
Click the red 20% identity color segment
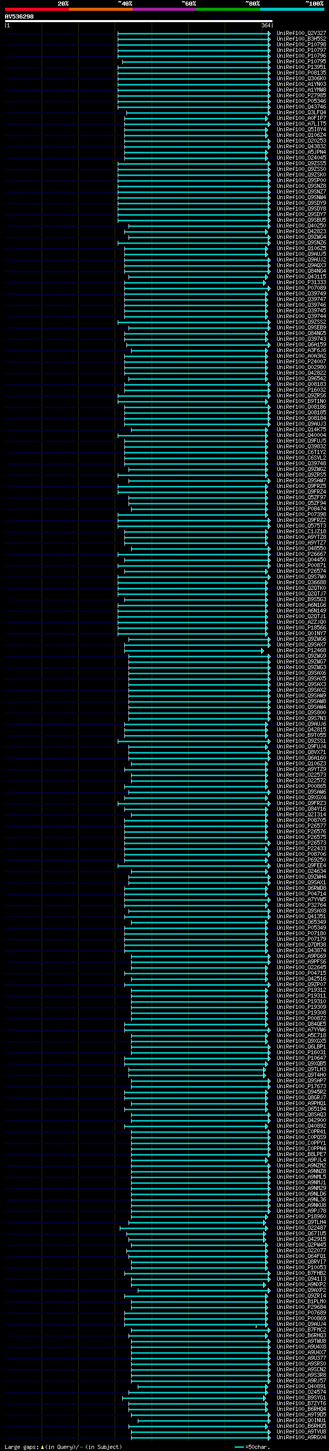(36, 9)
